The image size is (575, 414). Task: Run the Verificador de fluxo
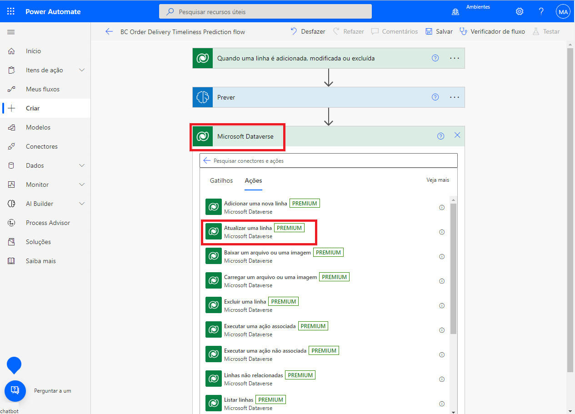pos(492,31)
